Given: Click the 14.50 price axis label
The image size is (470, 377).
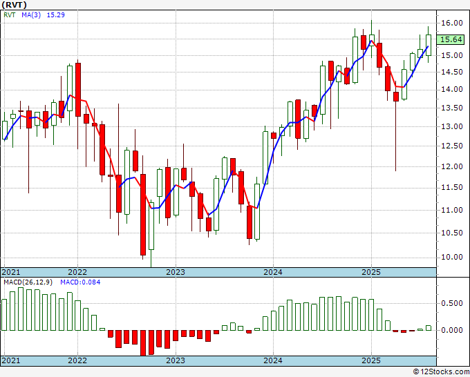Looking at the screenshot, I should tap(452, 72).
